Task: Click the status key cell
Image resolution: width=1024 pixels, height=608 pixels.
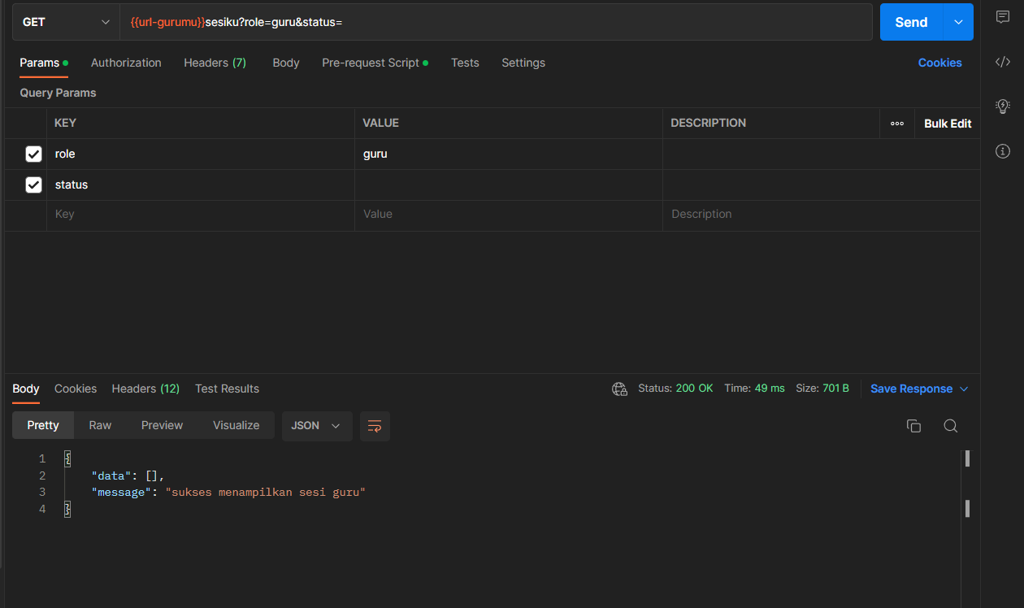Action: coord(201,185)
